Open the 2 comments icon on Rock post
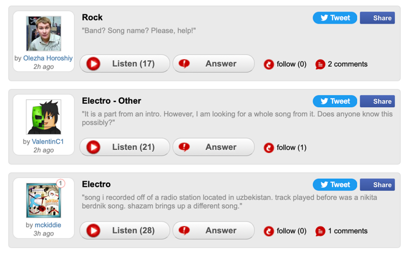Image resolution: width=409 pixels, height=253 pixels. click(x=320, y=65)
